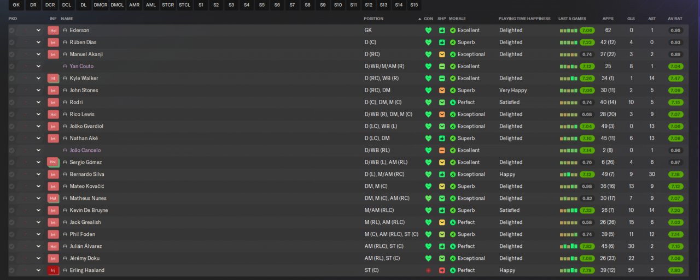Toggle the picked checkmark for Jérémy Doku

click(11, 259)
